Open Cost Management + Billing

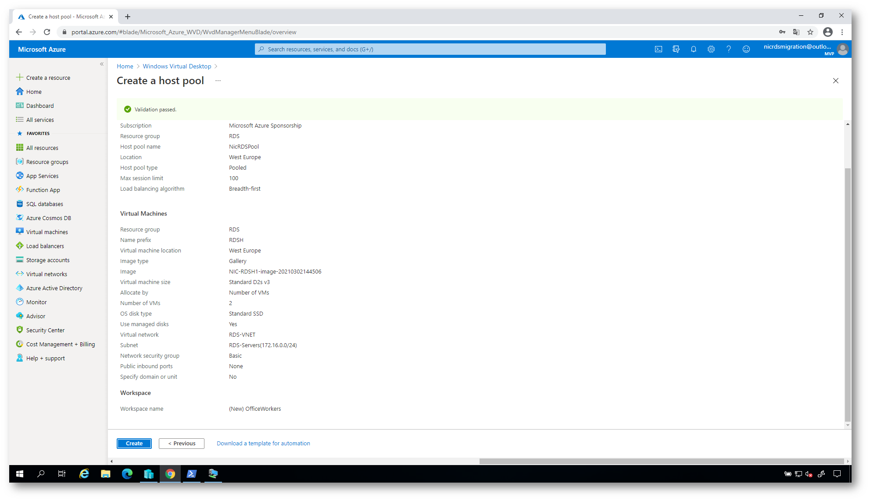click(61, 344)
